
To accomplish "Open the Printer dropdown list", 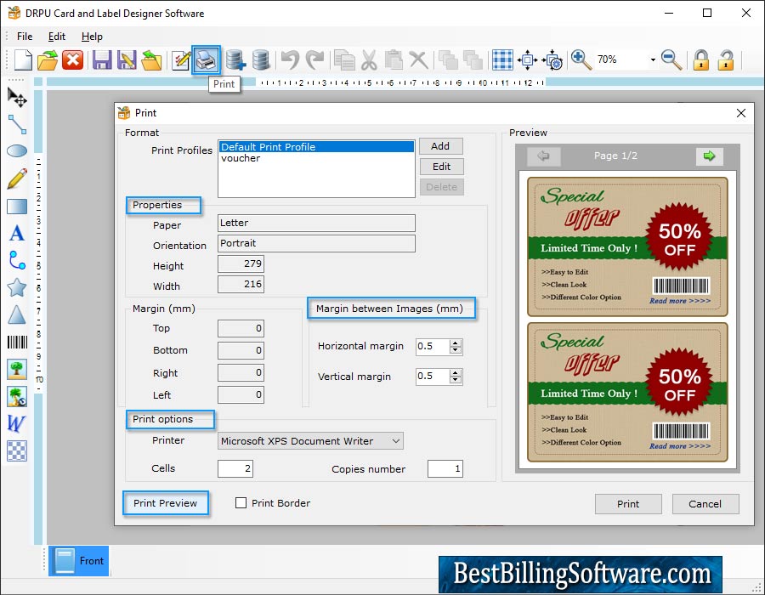I will (x=396, y=441).
